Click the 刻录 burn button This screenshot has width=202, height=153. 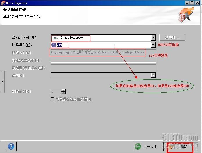click(182, 147)
